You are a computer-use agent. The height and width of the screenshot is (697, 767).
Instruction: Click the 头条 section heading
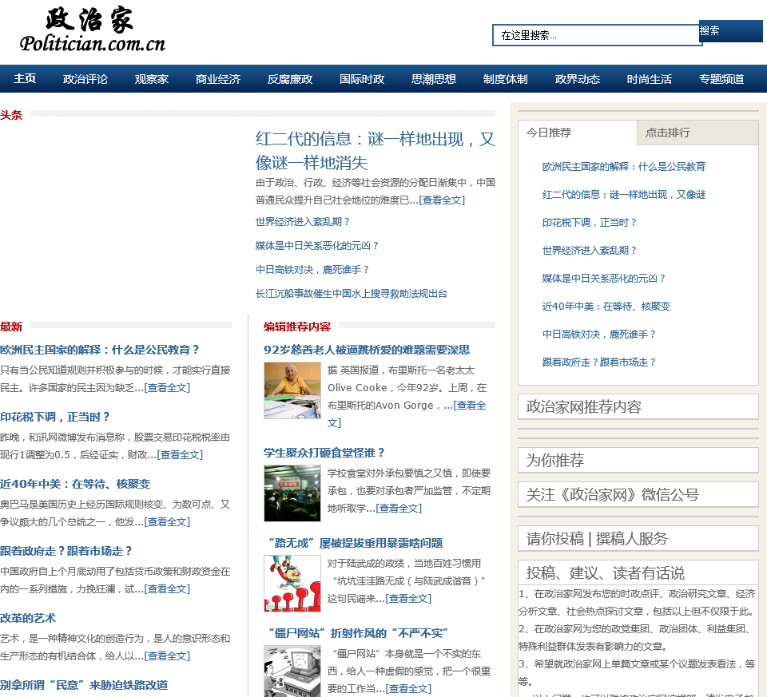point(11,115)
